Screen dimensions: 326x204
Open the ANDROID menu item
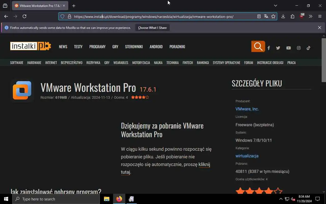tap(156, 47)
